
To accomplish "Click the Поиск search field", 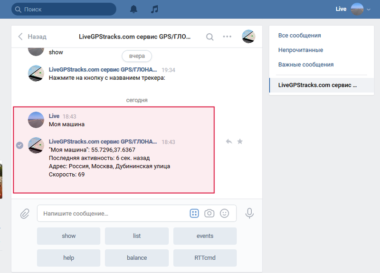I will pyautogui.click(x=64, y=9).
